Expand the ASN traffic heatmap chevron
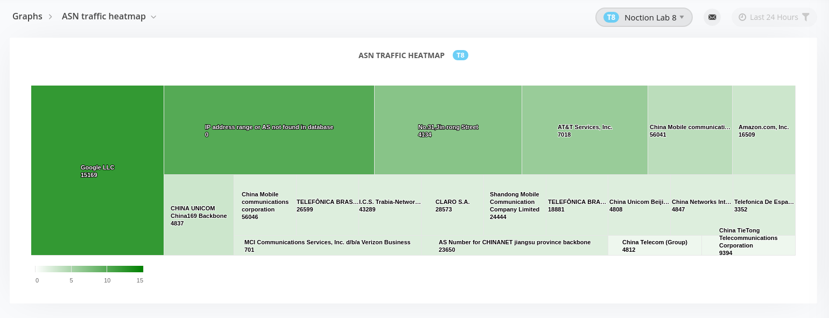Image resolution: width=829 pixels, height=318 pixels. (153, 17)
